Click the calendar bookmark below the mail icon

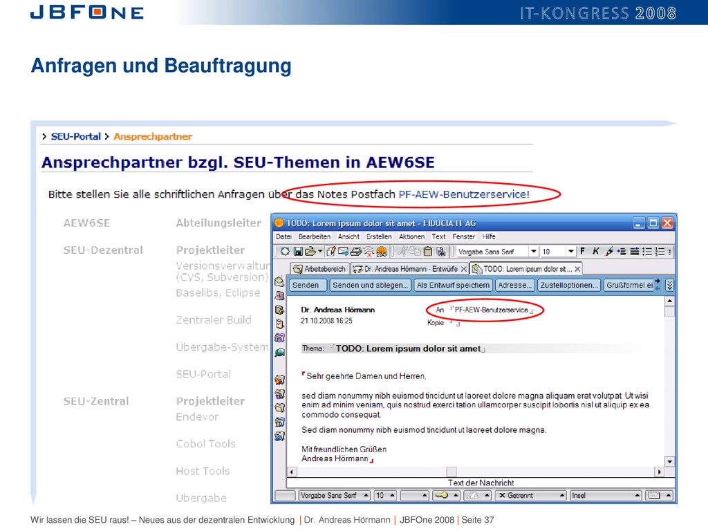(x=279, y=296)
